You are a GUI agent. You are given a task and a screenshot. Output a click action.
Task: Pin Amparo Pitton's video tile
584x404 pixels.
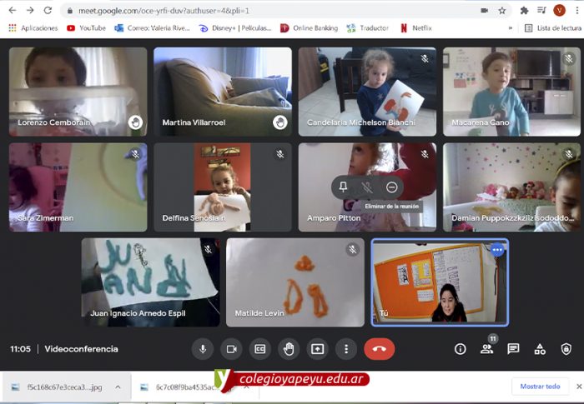tap(343, 187)
